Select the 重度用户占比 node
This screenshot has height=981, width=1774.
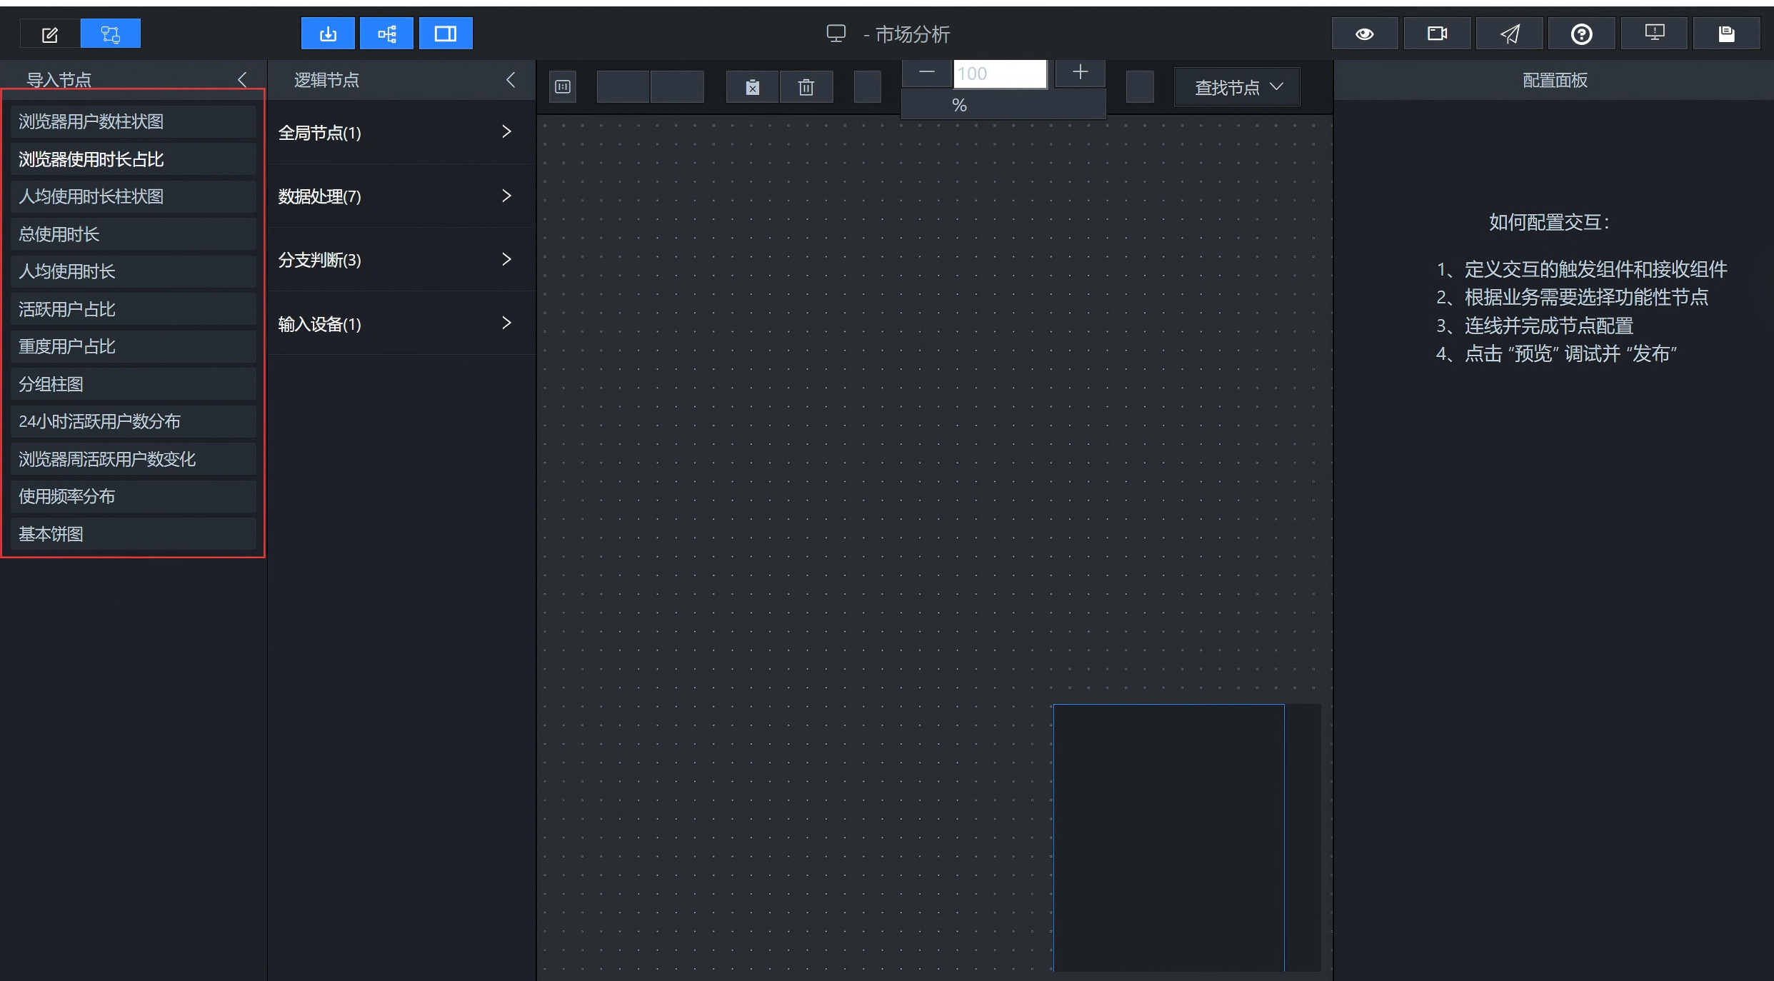point(134,346)
